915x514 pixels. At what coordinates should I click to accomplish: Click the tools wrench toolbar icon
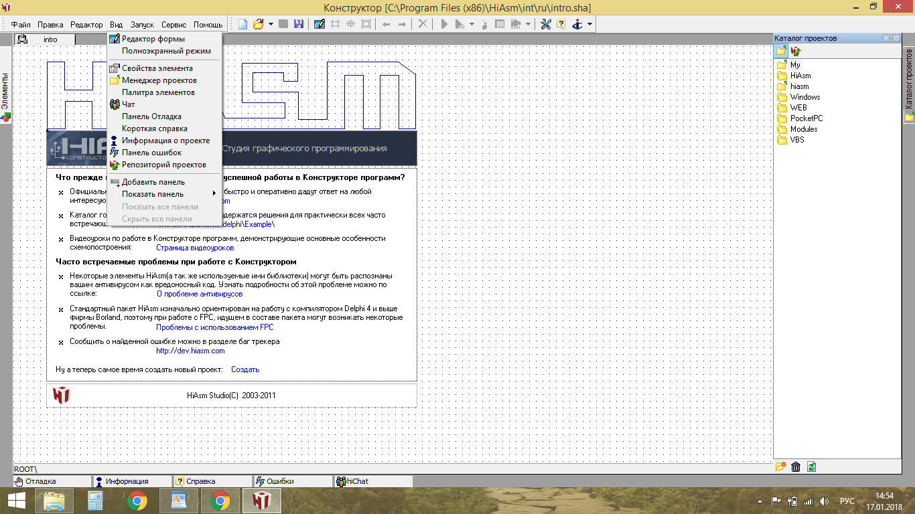coord(545,24)
